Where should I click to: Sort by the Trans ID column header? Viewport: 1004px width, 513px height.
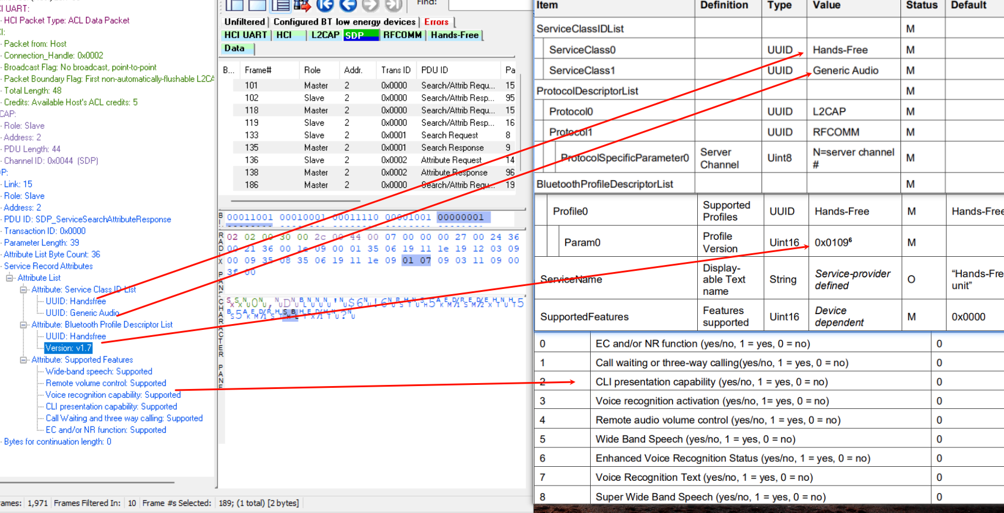(396, 70)
